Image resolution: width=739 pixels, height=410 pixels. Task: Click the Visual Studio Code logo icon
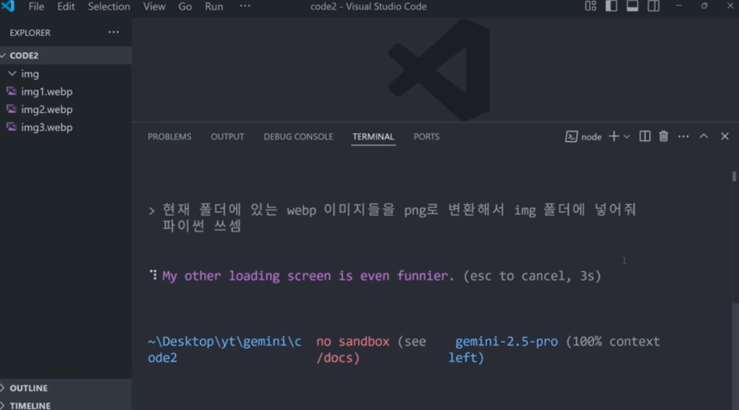(x=8, y=6)
